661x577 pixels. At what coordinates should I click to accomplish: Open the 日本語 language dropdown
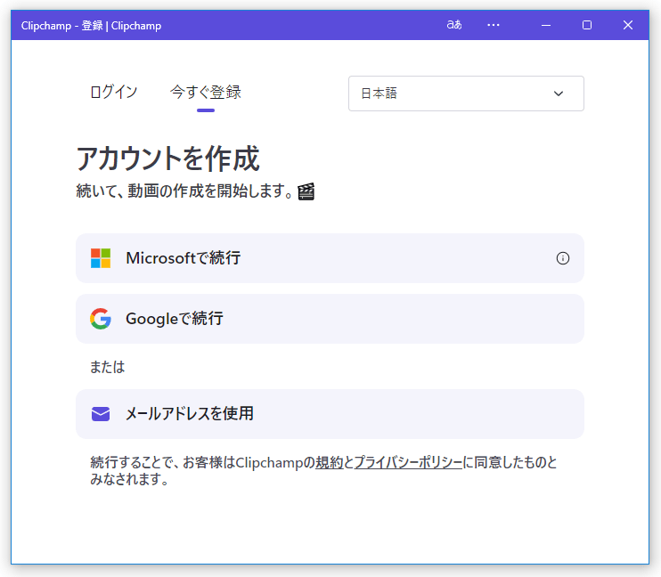[466, 93]
